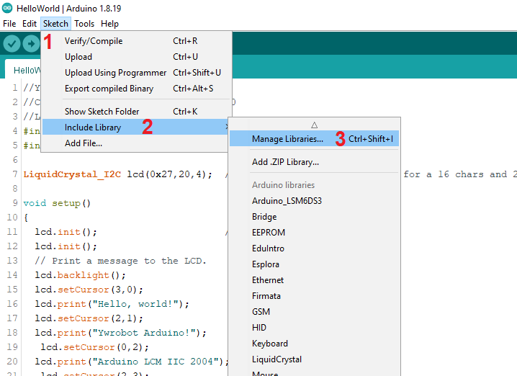Click Add File... menu entry
Viewport: 517px width, 376px height.
click(84, 143)
